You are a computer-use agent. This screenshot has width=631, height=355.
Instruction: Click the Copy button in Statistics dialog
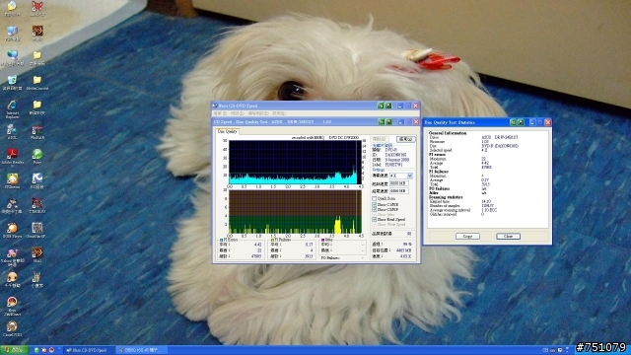[x=467, y=237]
